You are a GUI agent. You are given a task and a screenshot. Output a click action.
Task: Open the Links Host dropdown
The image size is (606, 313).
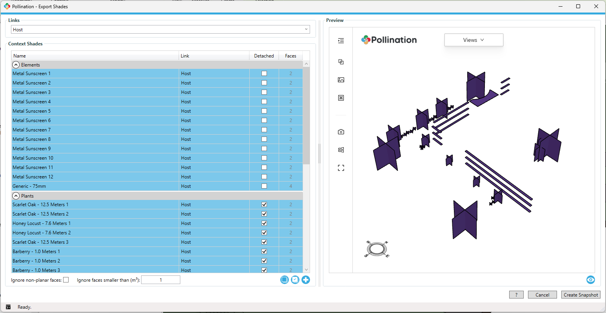(x=160, y=30)
